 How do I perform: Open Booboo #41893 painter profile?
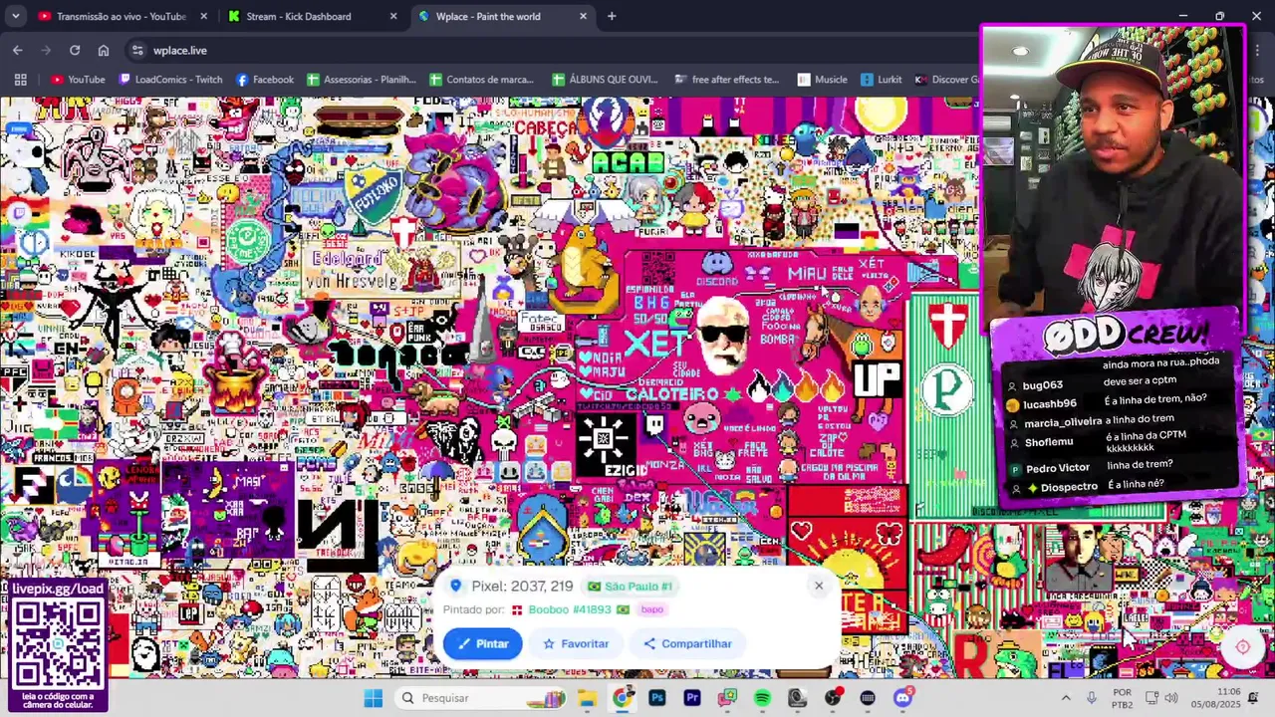569,609
